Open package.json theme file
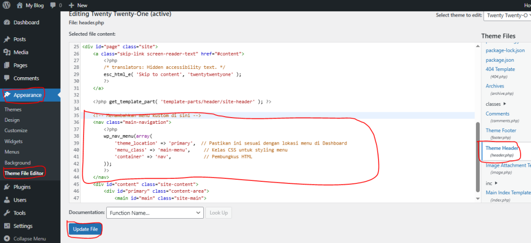Screen dimensions: 531x243 500,60
